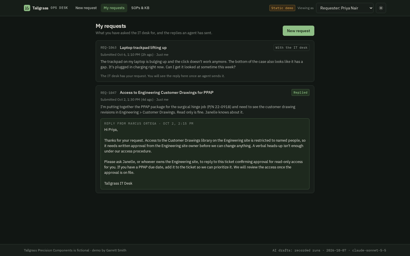
Task: Click the Submitted Oct 2, 1:30 PM timestamp
Action: click(127, 100)
